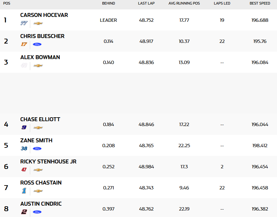Click the Ford logo under Zane Smith

click(x=37, y=148)
